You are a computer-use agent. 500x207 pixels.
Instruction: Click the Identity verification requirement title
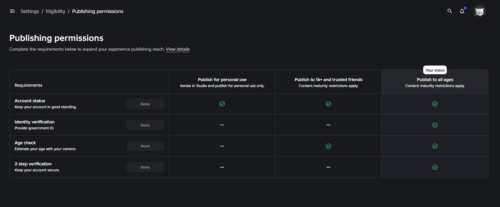click(34, 122)
